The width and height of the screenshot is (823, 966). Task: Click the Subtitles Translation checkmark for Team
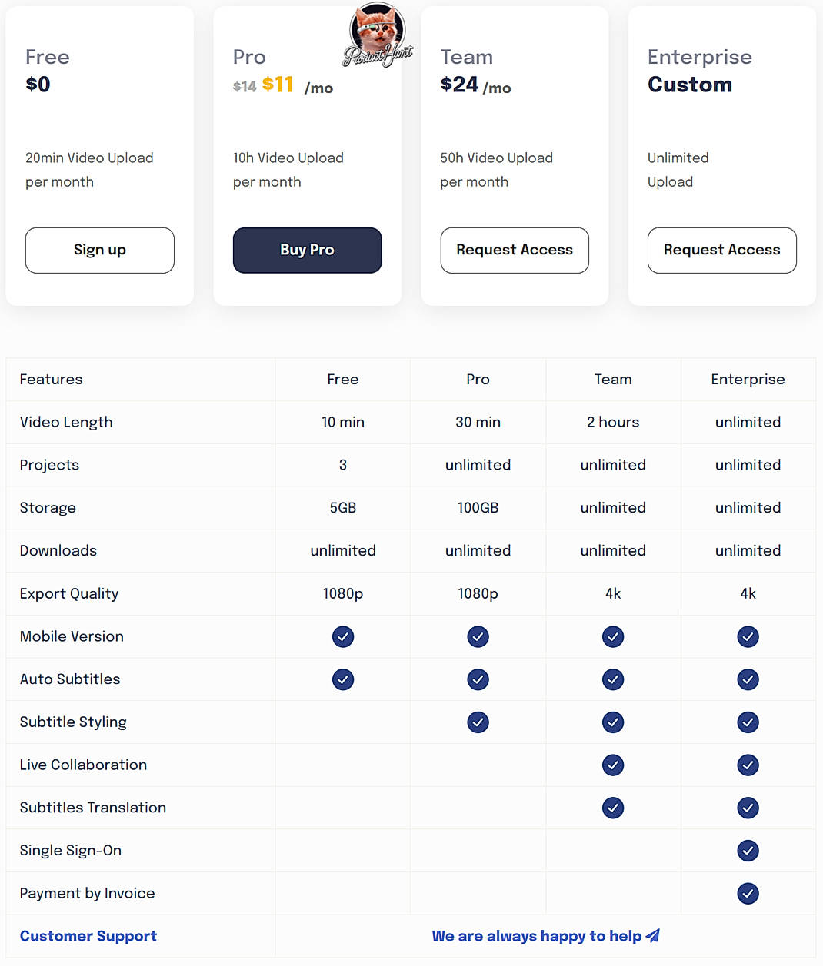613,808
